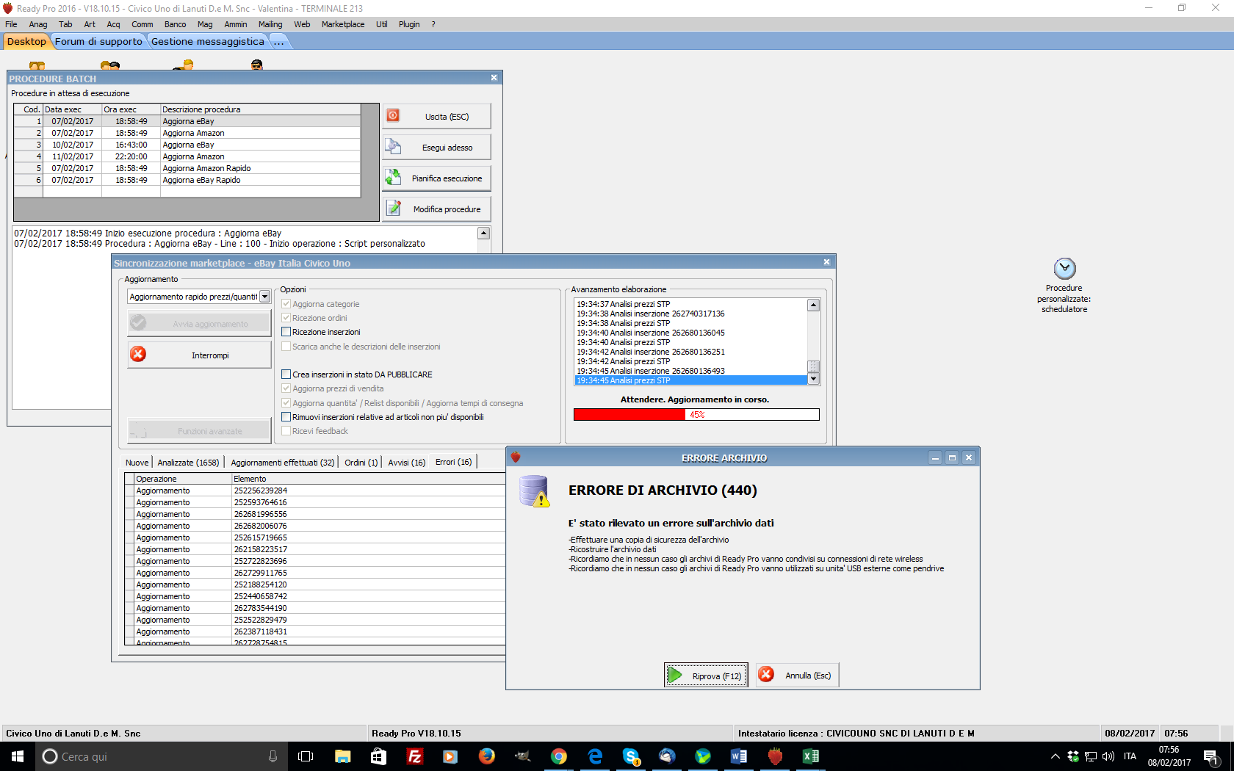The image size is (1234, 771).
Task: Toggle Aggiorna quantita' / Relist disponibili checkbox
Action: 286,403
